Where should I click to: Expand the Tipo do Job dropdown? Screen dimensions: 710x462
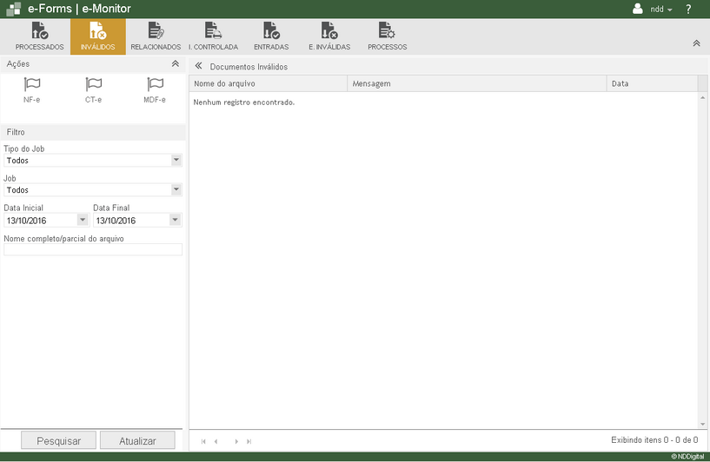coord(176,160)
